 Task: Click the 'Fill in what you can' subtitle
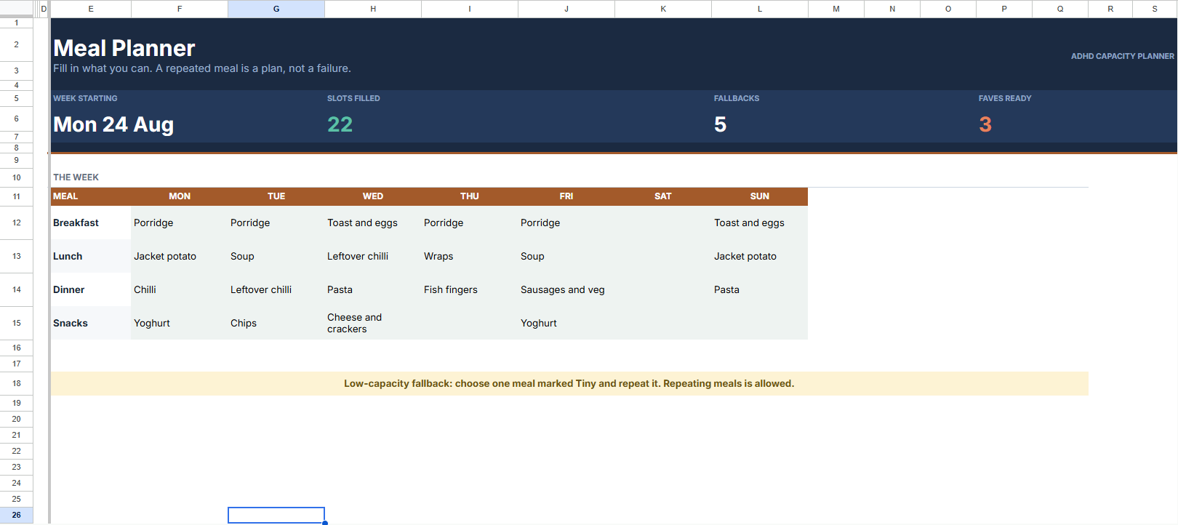[x=202, y=68]
